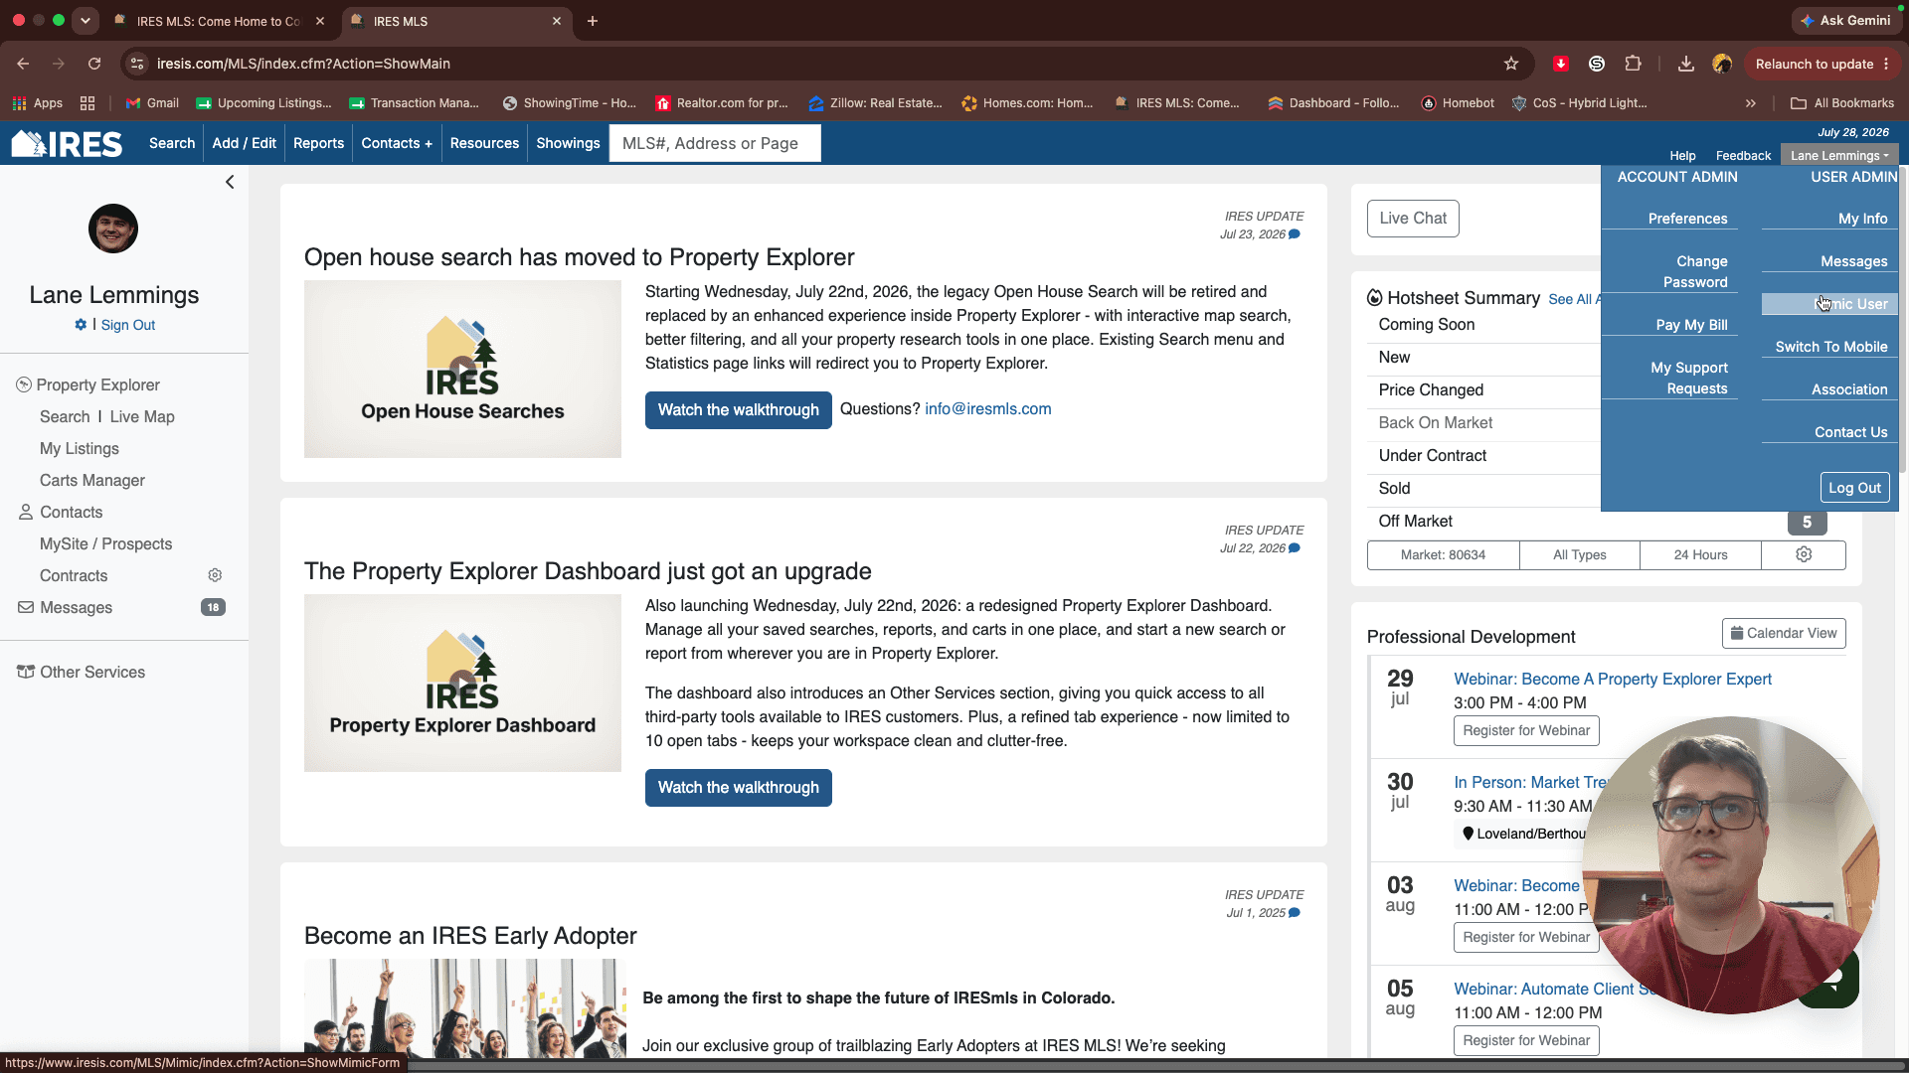Open Live Chat
The width and height of the screenshot is (1909, 1073).
pos(1413,219)
